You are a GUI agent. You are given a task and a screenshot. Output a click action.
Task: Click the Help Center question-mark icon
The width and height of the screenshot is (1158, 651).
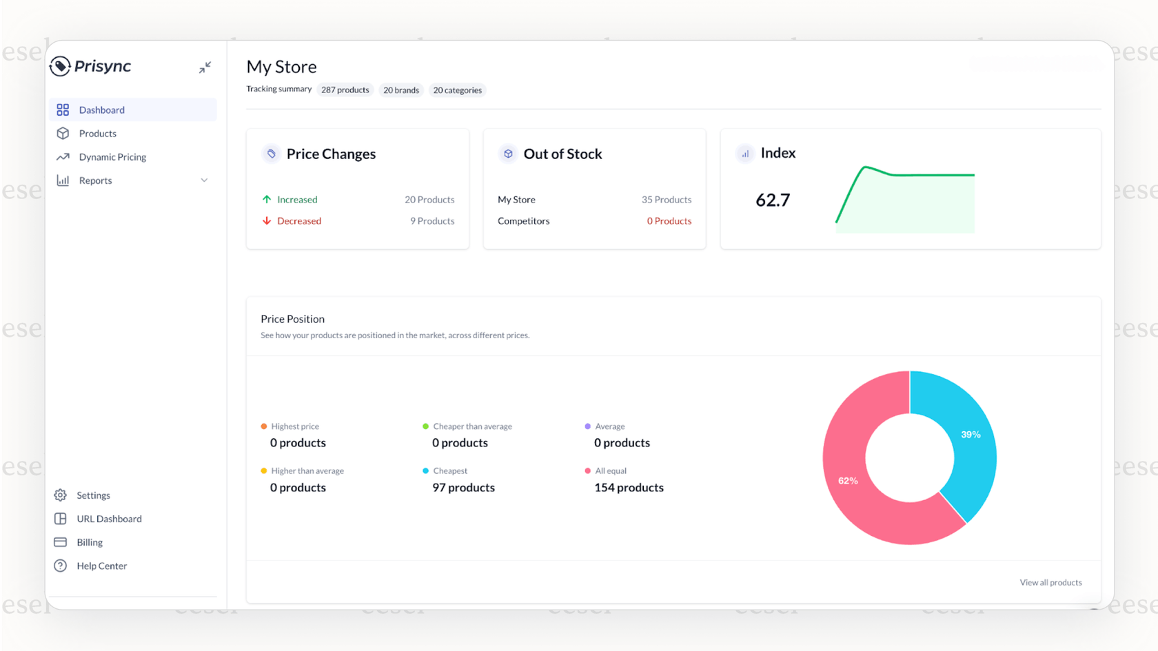click(x=61, y=566)
